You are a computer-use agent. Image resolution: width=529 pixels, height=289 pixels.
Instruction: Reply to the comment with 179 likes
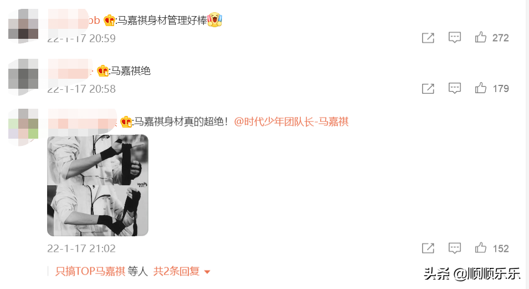[454, 88]
